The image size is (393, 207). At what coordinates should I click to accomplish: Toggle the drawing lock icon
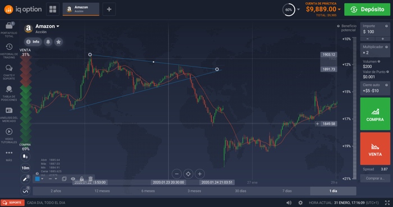82,179
